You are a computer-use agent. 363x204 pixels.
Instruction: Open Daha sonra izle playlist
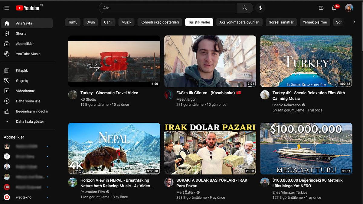coord(28,101)
